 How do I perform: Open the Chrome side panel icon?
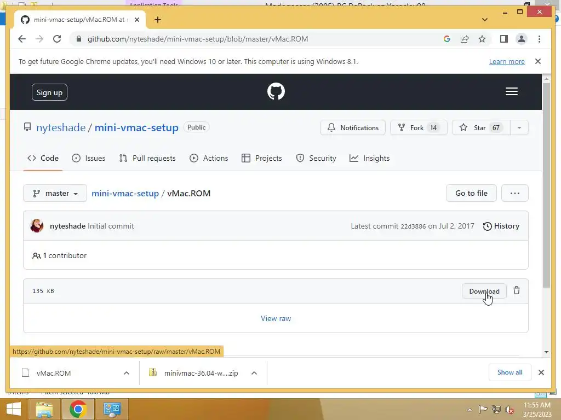[x=504, y=39]
